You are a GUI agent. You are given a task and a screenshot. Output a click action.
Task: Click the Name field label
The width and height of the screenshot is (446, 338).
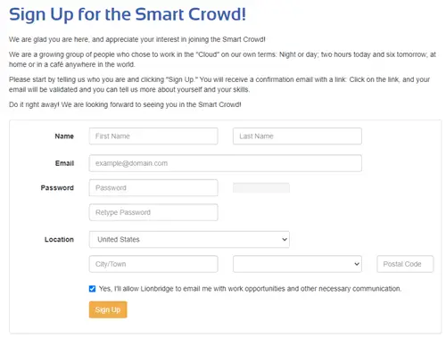tap(64, 136)
